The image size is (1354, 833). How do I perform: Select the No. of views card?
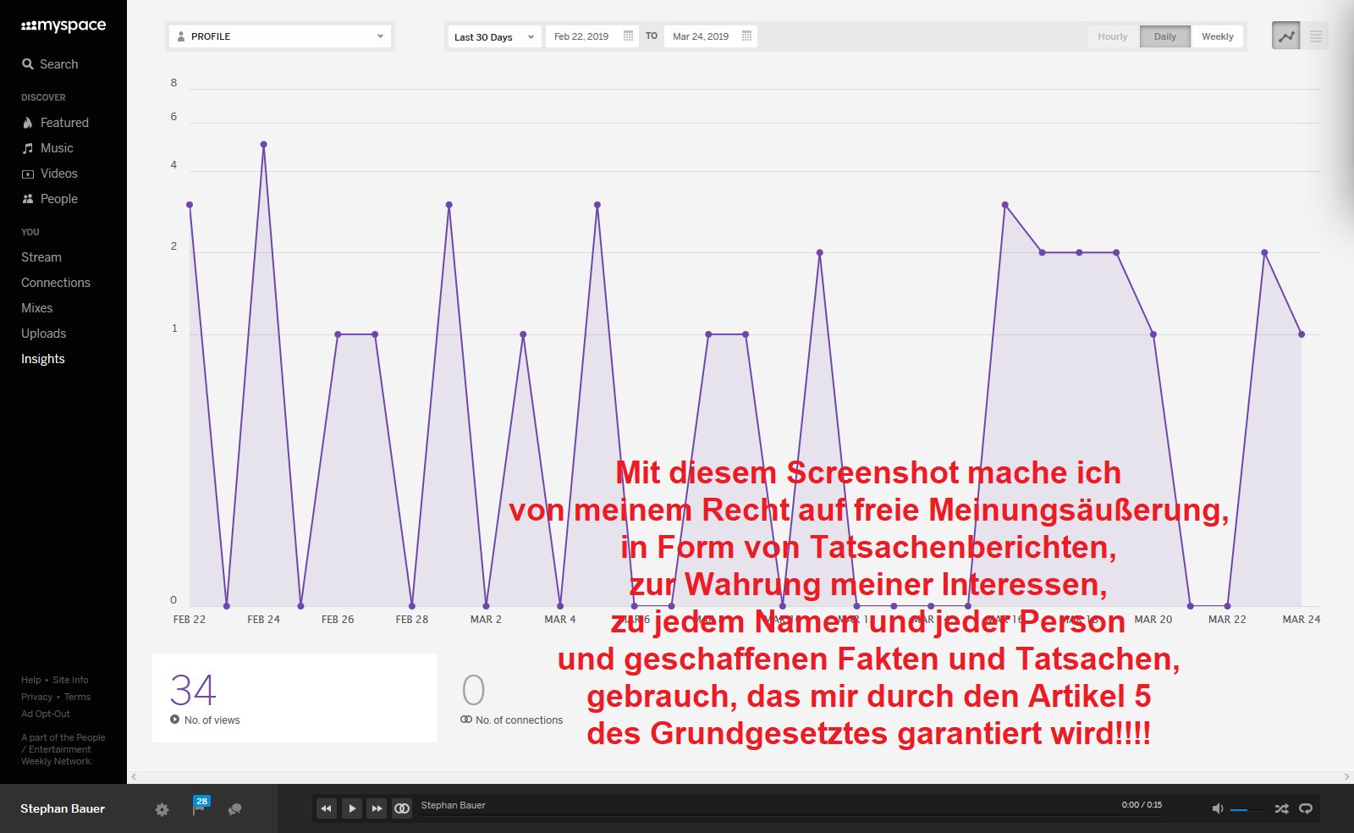tap(294, 698)
